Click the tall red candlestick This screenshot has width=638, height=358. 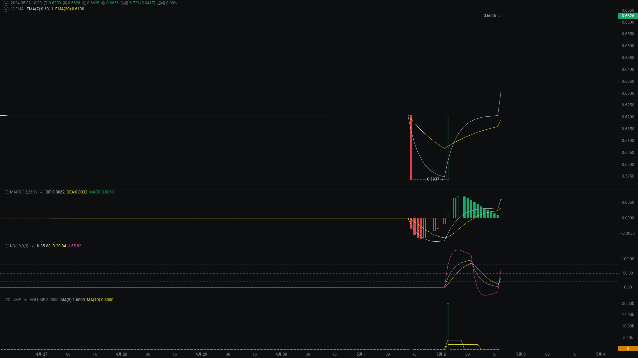coord(411,147)
